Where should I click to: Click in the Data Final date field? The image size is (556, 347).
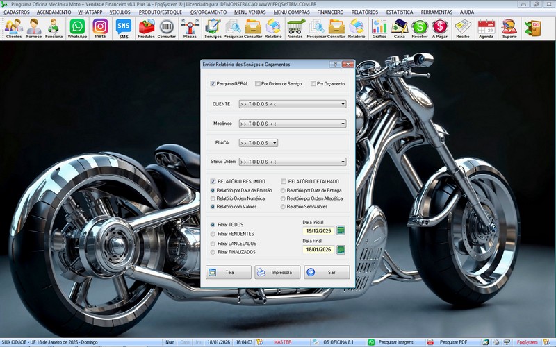(318, 249)
